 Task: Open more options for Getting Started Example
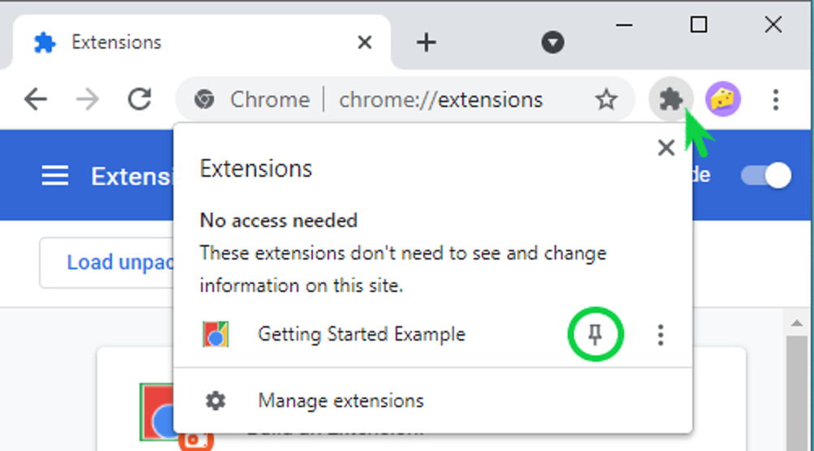coord(660,335)
